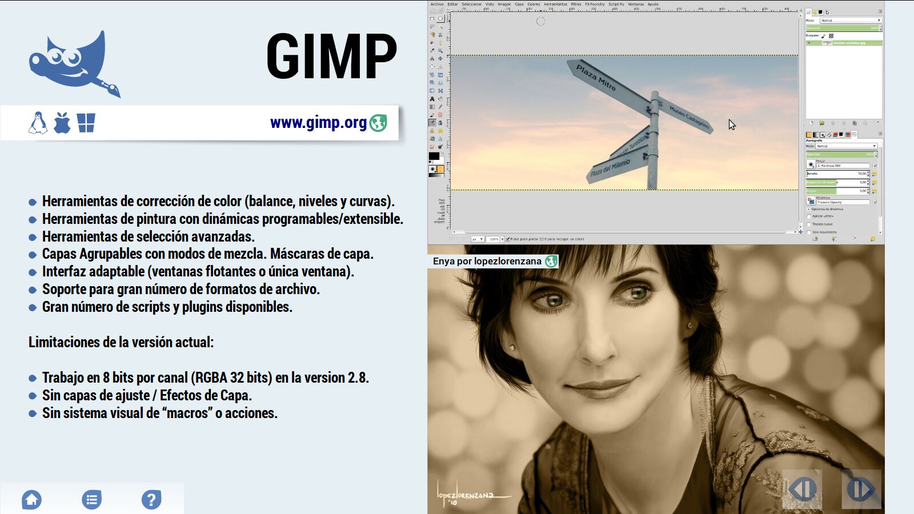Click the foreground black color swatch
Image resolution: width=914 pixels, height=514 pixels.
(434, 156)
